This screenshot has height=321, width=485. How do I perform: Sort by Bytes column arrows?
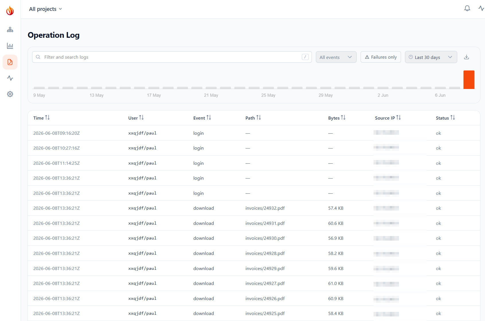pyautogui.click(x=343, y=118)
